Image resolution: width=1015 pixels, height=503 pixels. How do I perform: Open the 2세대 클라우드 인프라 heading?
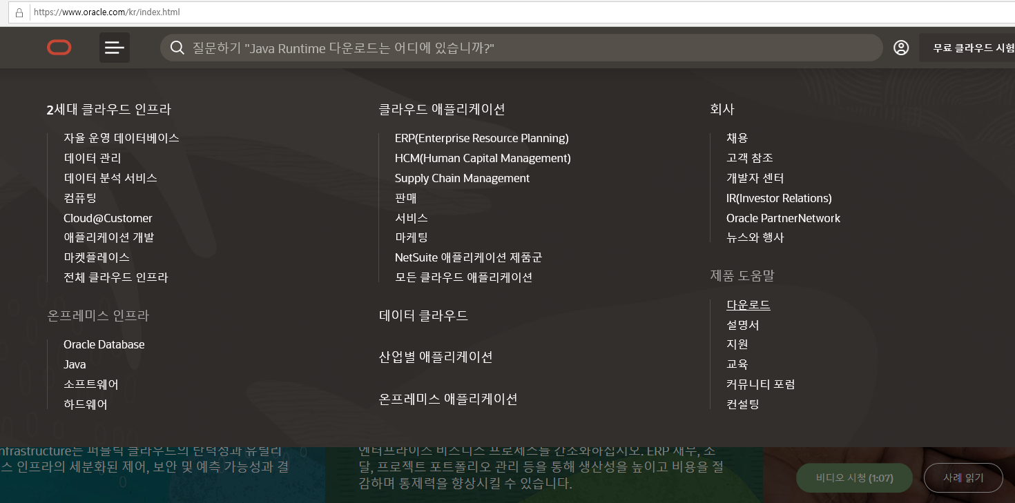[109, 109]
